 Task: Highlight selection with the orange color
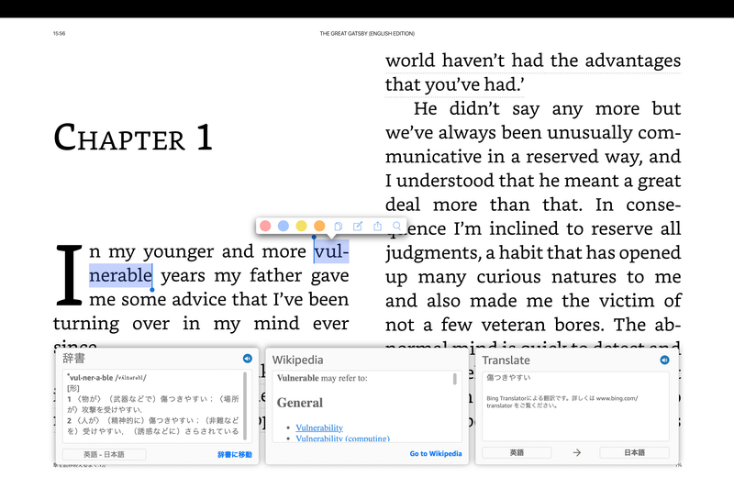319,226
